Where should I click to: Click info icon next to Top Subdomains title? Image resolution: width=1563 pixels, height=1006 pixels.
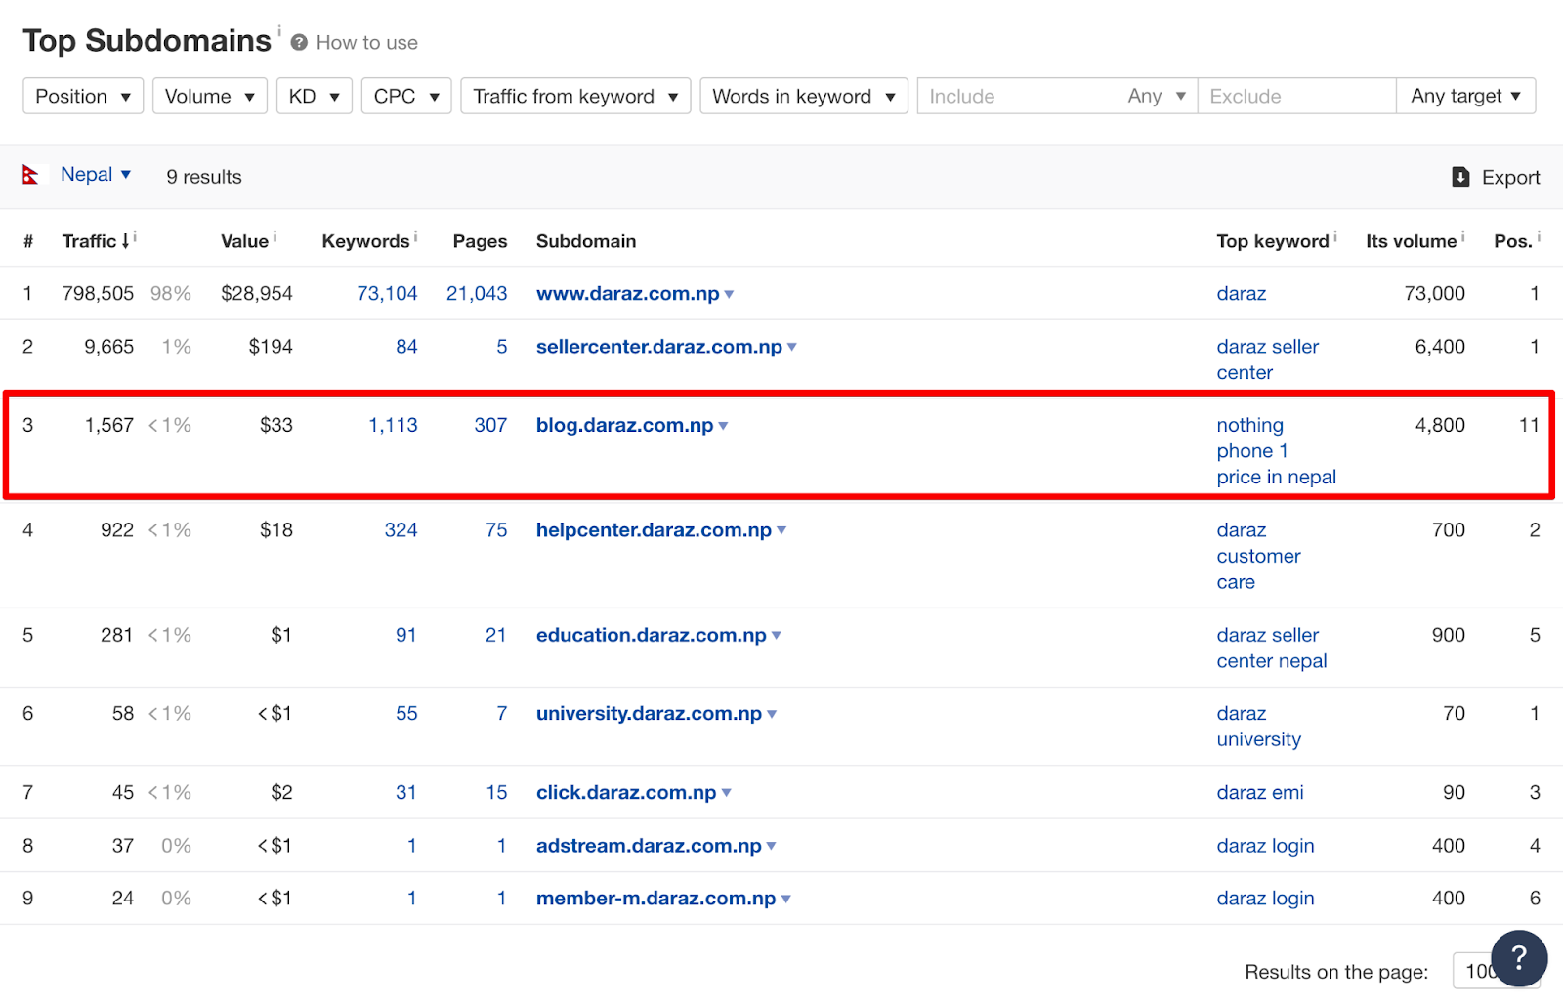[x=279, y=30]
